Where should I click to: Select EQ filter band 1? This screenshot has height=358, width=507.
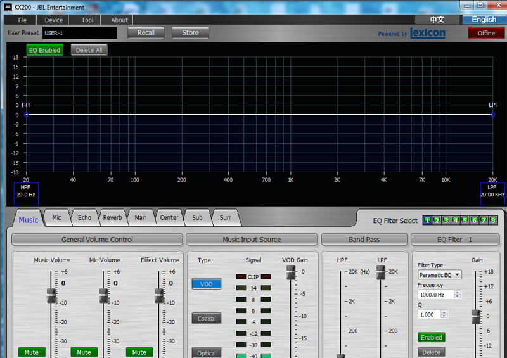tap(428, 220)
